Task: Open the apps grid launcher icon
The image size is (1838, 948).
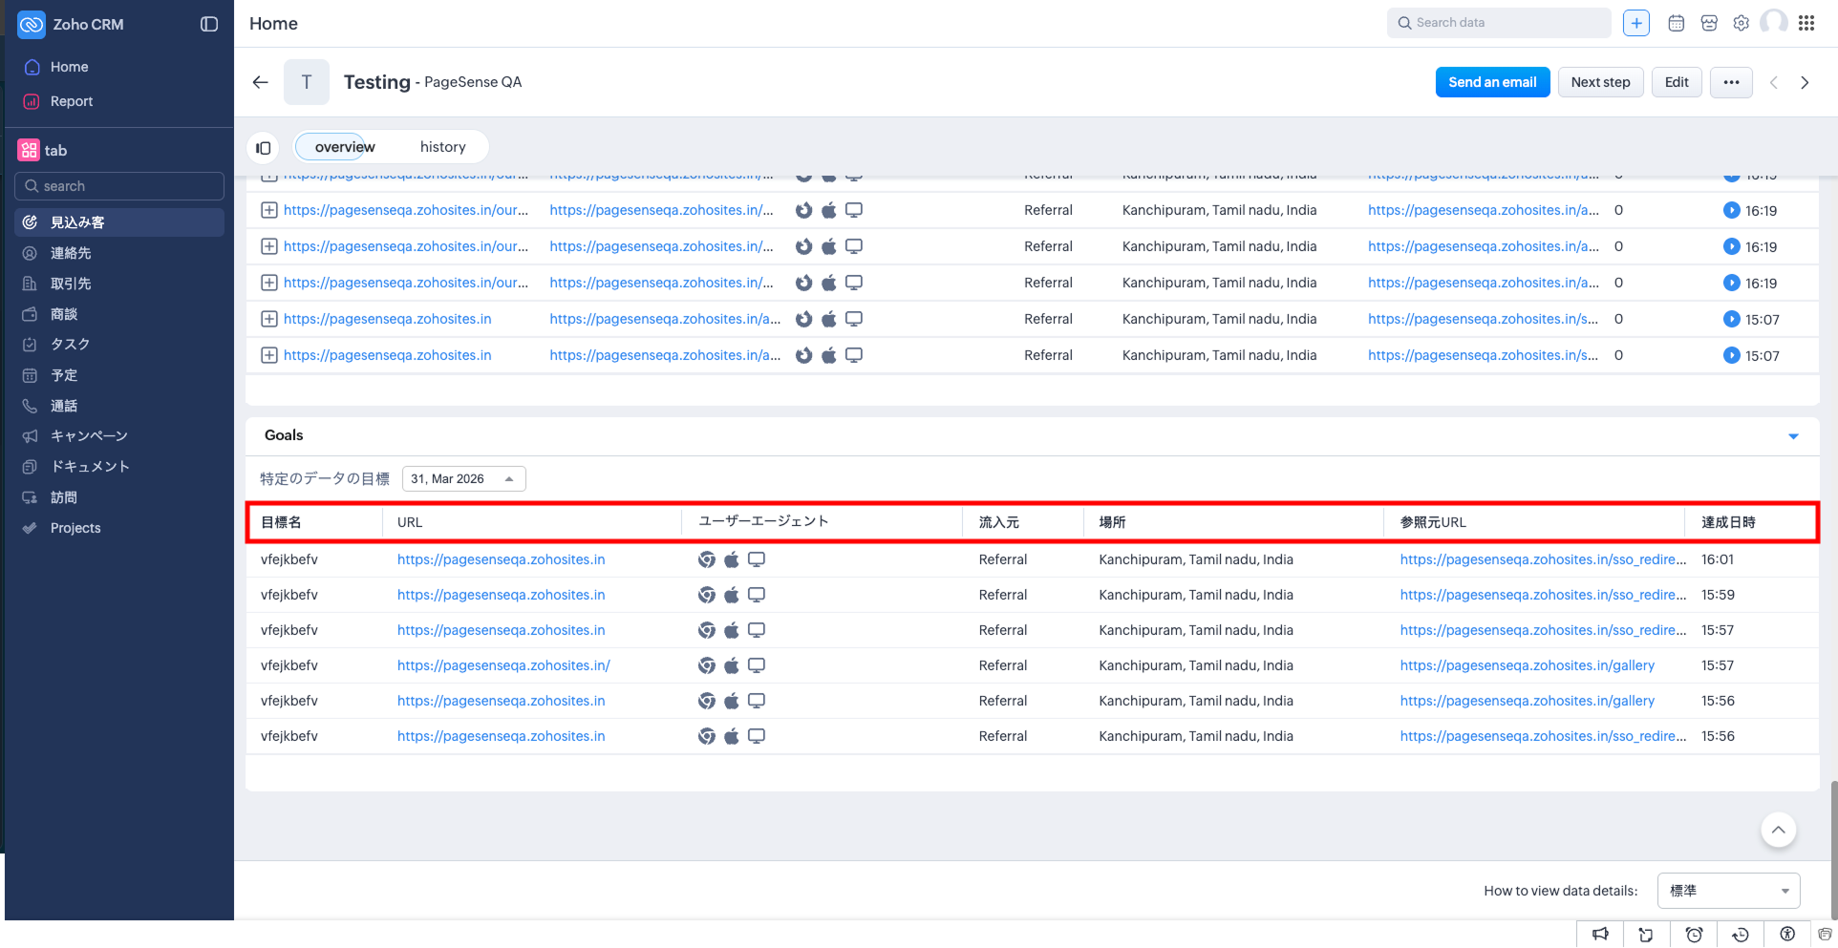Action: click(1806, 23)
